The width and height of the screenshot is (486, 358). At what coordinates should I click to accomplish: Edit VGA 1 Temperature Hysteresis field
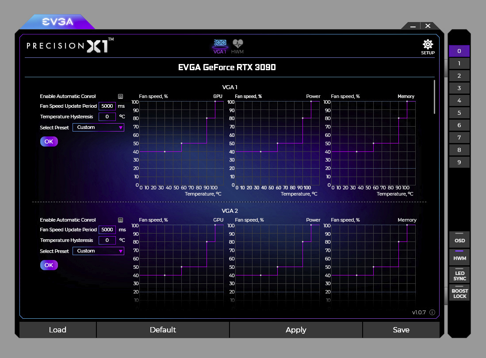(107, 117)
